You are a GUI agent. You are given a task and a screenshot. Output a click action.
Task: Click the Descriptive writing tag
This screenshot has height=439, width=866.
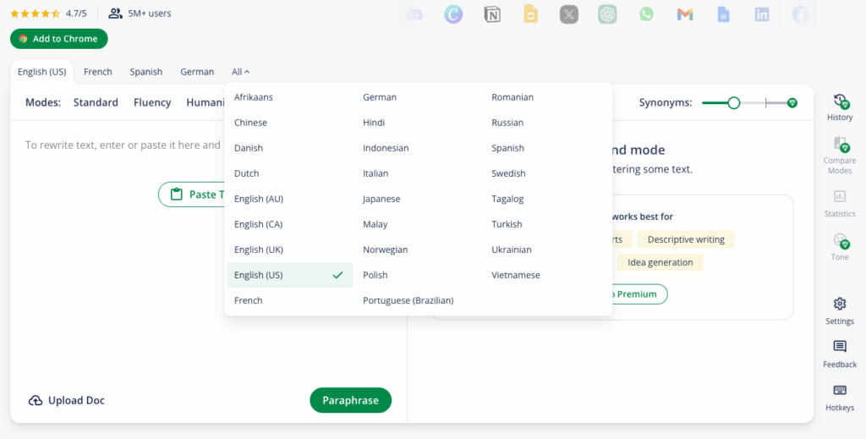pos(686,239)
